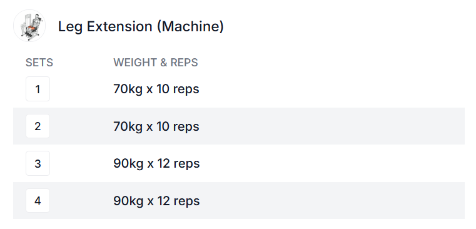This screenshot has width=476, height=229.
Task: Click set 3's 90kg x 12 reps entry
Action: click(x=156, y=164)
